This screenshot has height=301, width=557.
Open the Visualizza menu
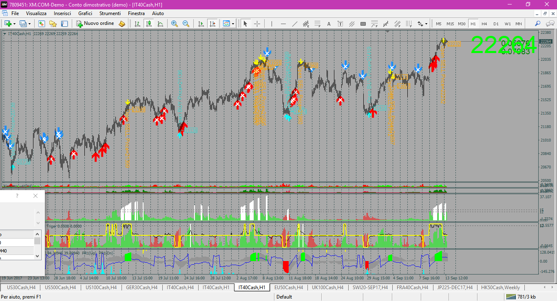click(36, 13)
